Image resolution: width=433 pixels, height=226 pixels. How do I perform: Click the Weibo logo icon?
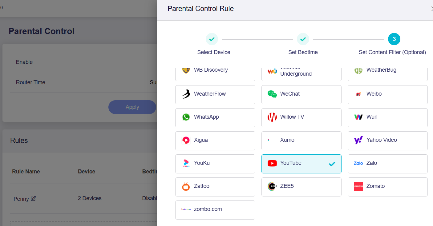click(358, 94)
